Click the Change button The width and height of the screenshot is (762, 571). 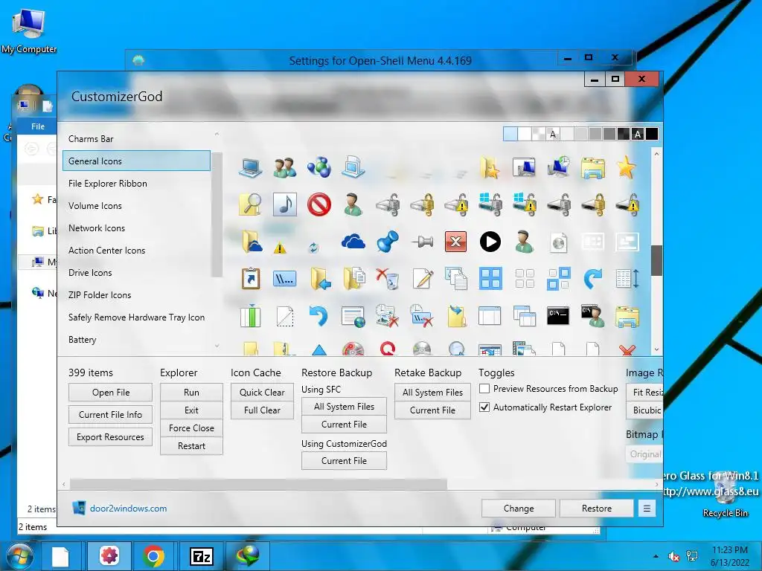[x=519, y=509]
